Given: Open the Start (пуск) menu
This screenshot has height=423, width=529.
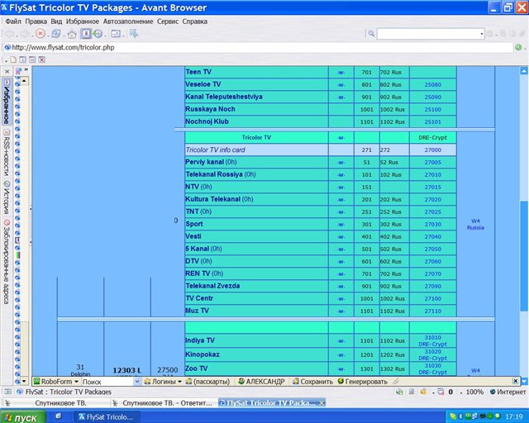Looking at the screenshot, I should pyautogui.click(x=22, y=417).
